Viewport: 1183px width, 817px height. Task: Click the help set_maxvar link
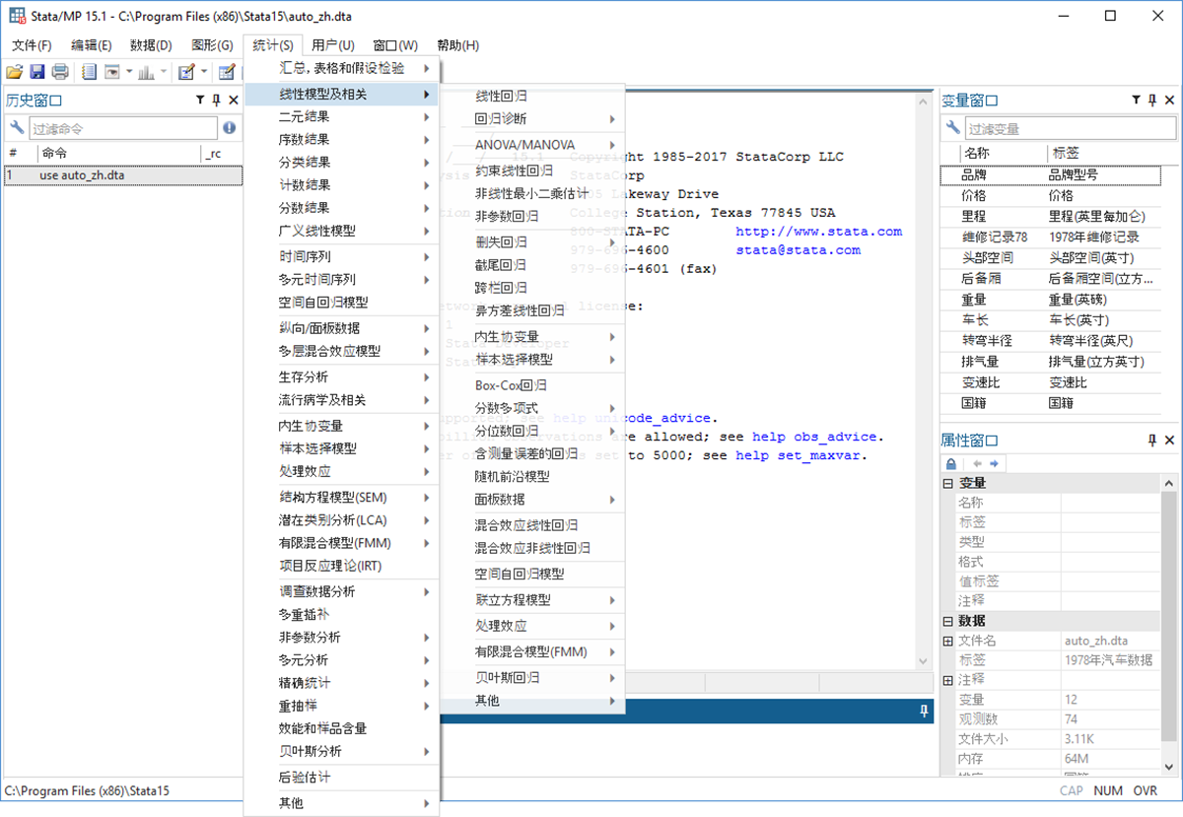(x=800, y=455)
